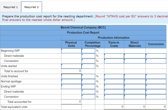Click Units started Physical Units input
168x110 pixels.
tap(71, 66)
